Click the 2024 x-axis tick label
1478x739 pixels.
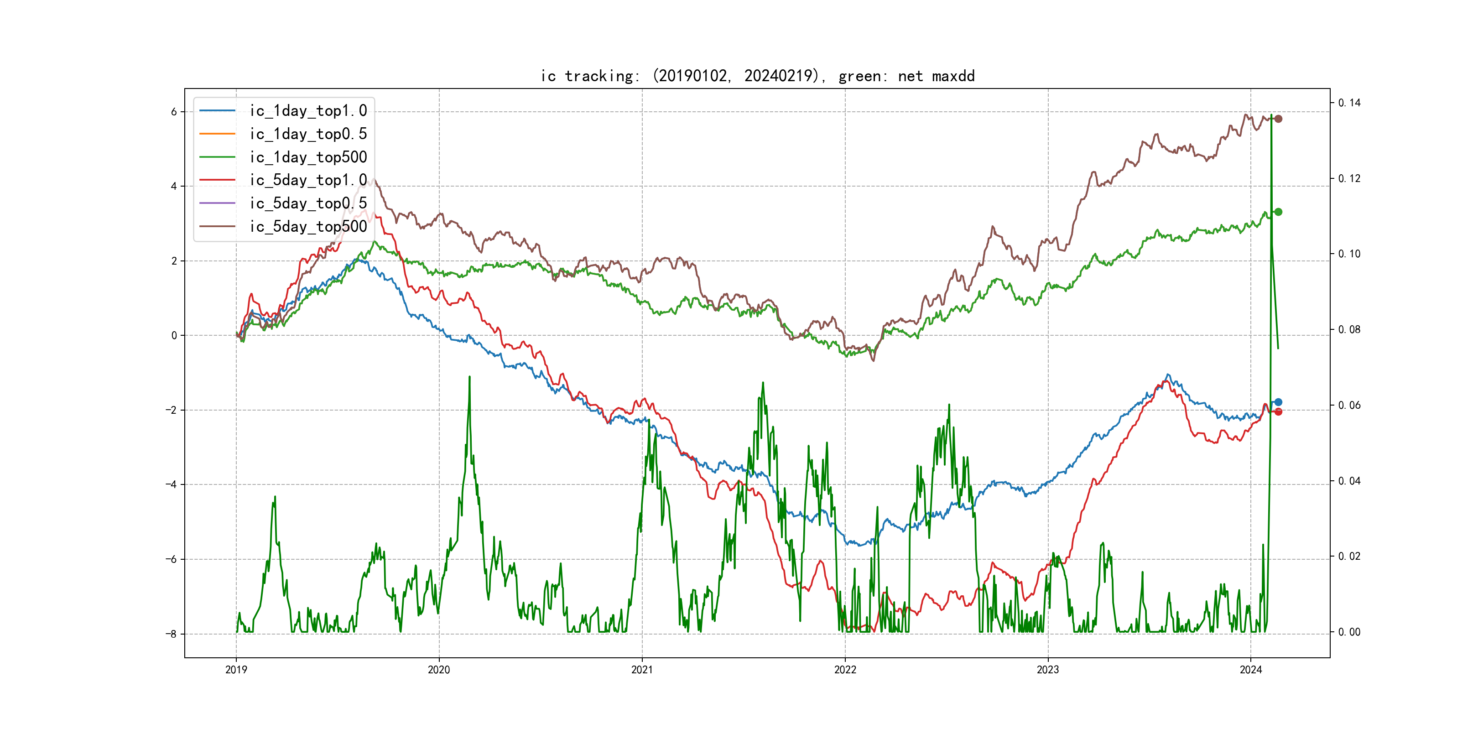click(x=1250, y=670)
